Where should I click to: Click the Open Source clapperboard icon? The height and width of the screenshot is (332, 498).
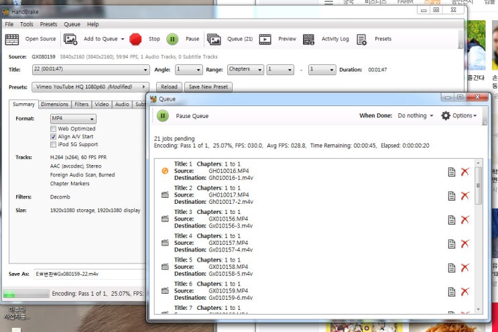[12, 39]
